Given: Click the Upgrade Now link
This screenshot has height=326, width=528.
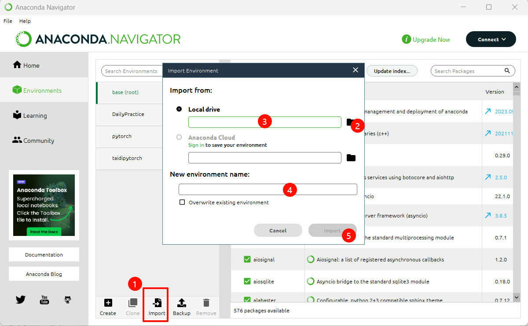Looking at the screenshot, I should click(x=431, y=40).
